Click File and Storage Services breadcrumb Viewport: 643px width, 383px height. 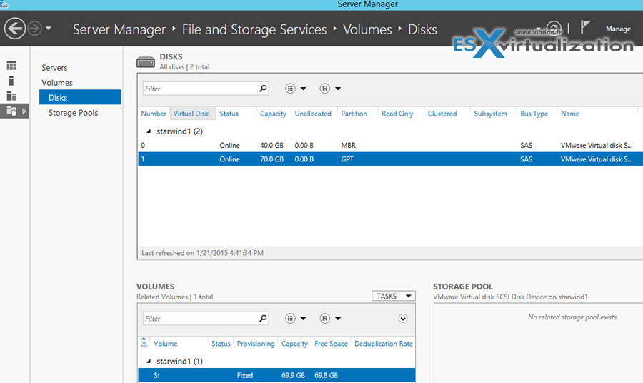point(254,29)
